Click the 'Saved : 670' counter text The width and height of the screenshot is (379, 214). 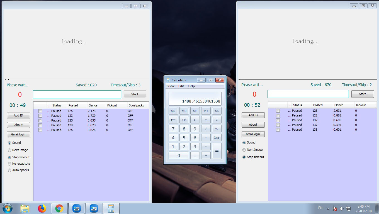click(321, 85)
